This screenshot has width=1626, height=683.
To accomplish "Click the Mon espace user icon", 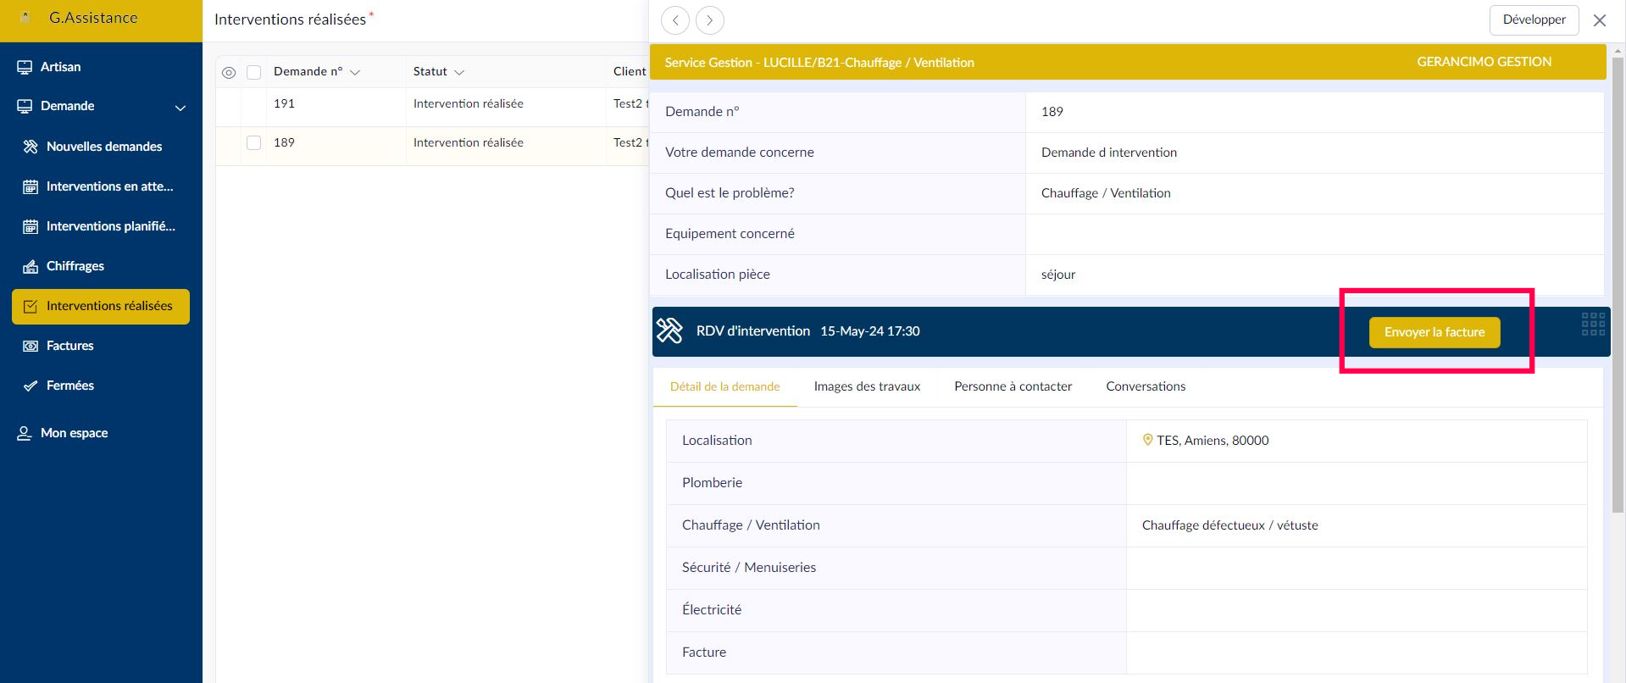I will pos(25,433).
